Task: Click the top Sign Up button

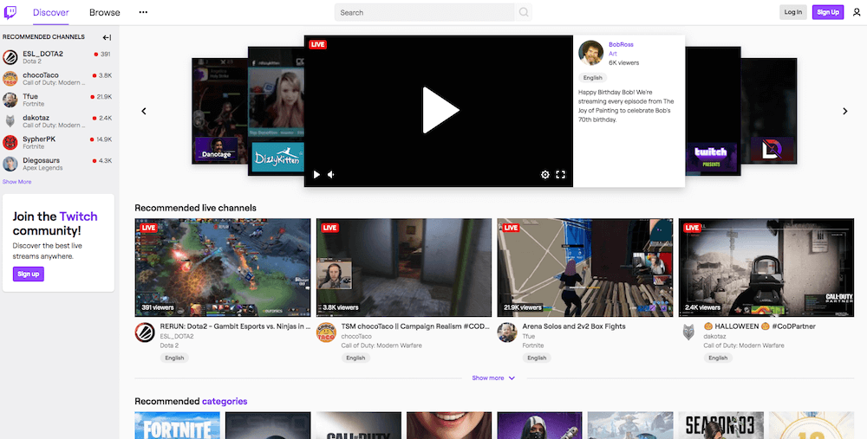Action: click(x=828, y=12)
